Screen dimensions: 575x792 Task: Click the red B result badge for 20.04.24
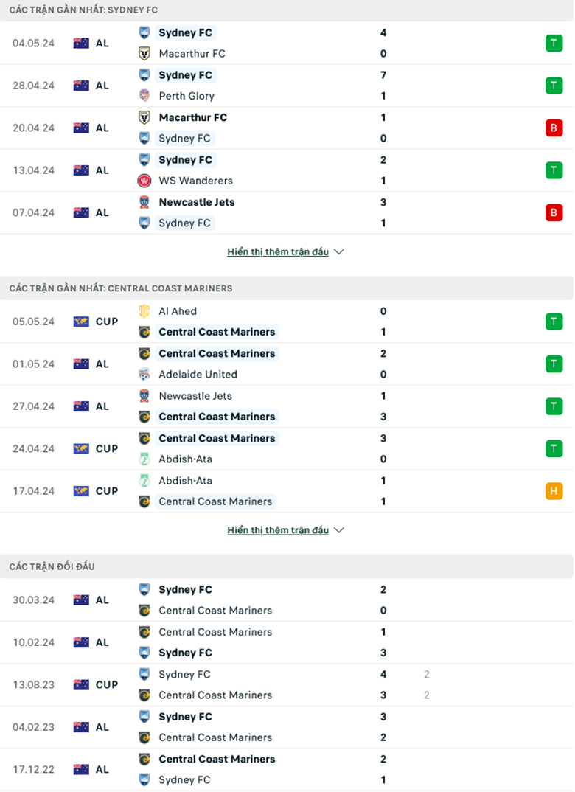pos(554,128)
